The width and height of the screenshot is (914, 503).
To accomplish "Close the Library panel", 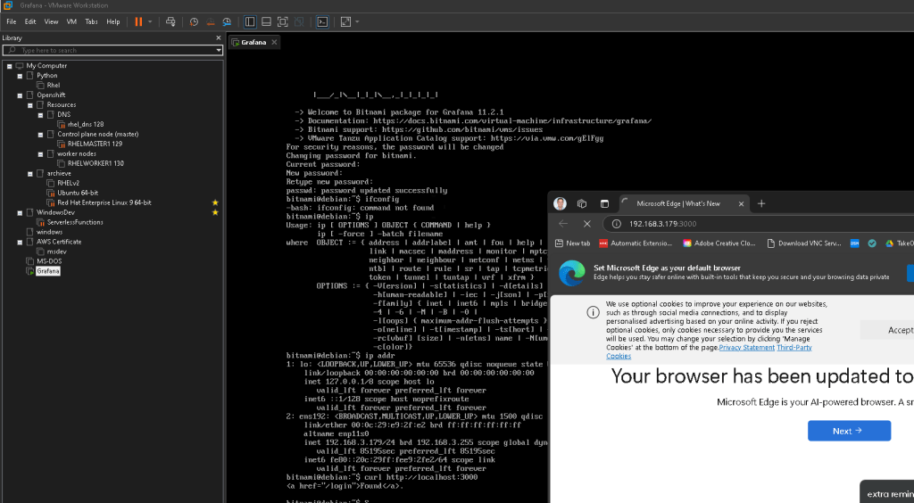I will [219, 37].
